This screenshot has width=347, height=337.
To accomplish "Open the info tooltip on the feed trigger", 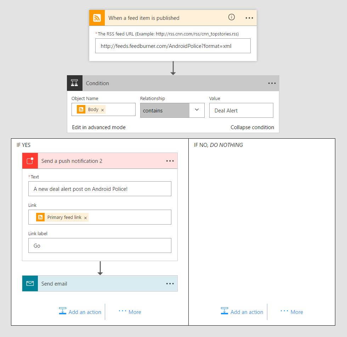I will click(x=232, y=17).
